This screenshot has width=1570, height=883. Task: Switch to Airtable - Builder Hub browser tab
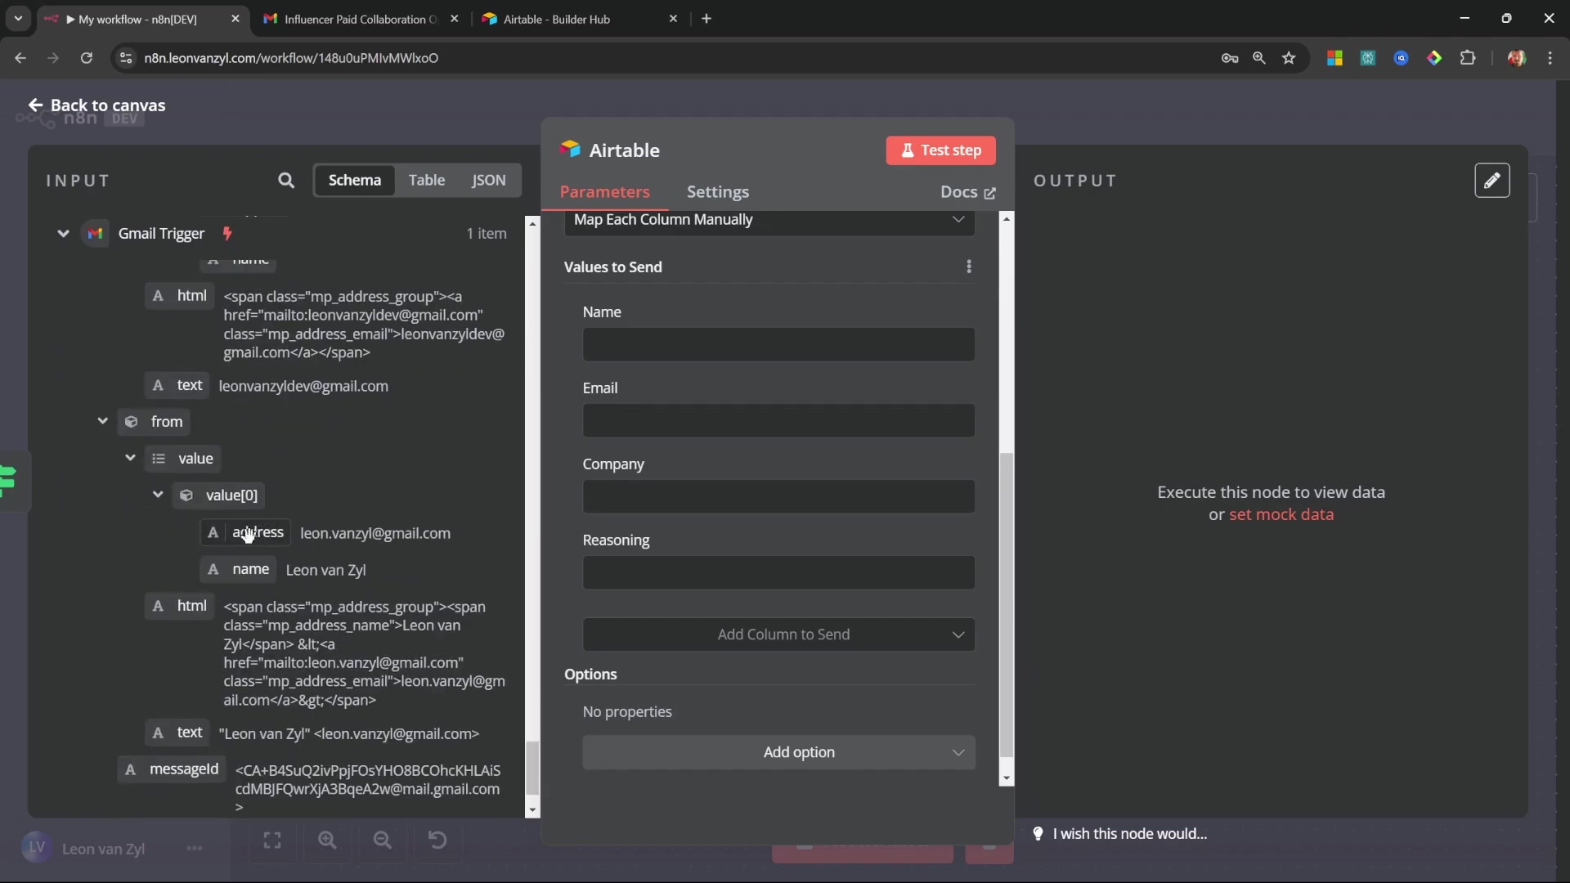tap(557, 19)
